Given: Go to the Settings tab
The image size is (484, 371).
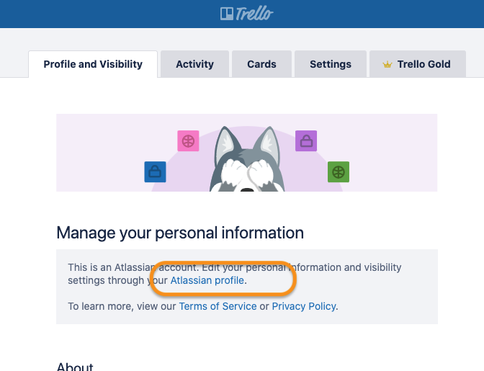Looking at the screenshot, I should (331, 64).
